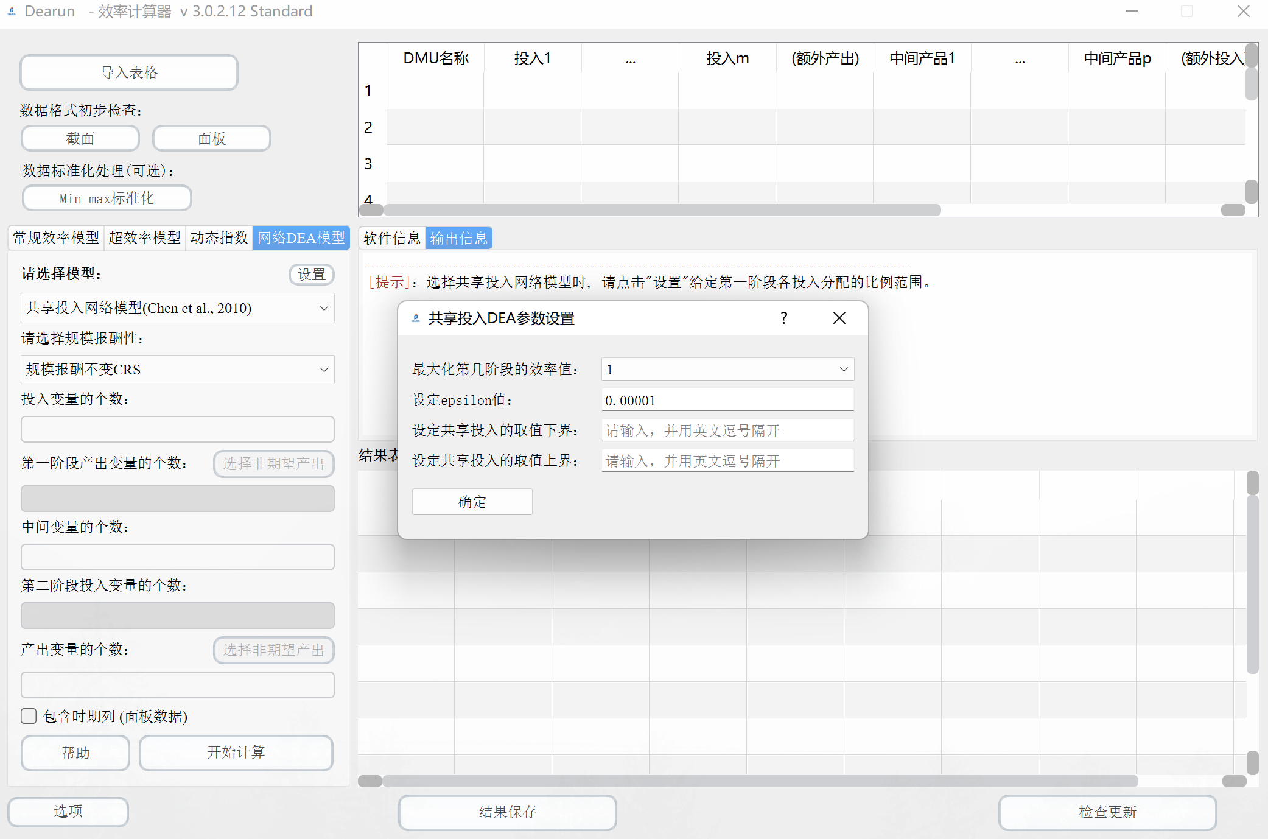Viewport: 1268px width, 839px height.
Task: Click the epsilon value input field
Action: (x=727, y=400)
